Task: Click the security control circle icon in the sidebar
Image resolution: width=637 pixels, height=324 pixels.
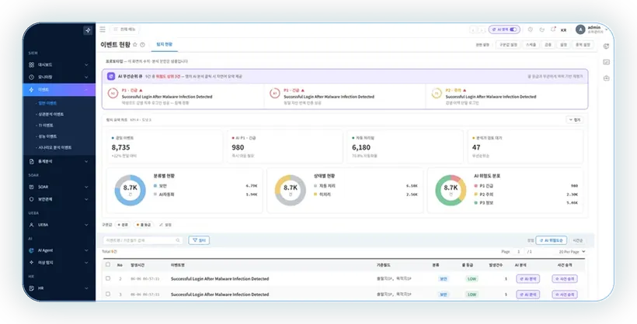Action: pyautogui.click(x=31, y=199)
